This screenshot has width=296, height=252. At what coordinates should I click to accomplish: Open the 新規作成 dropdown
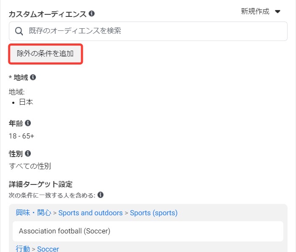pyautogui.click(x=261, y=11)
